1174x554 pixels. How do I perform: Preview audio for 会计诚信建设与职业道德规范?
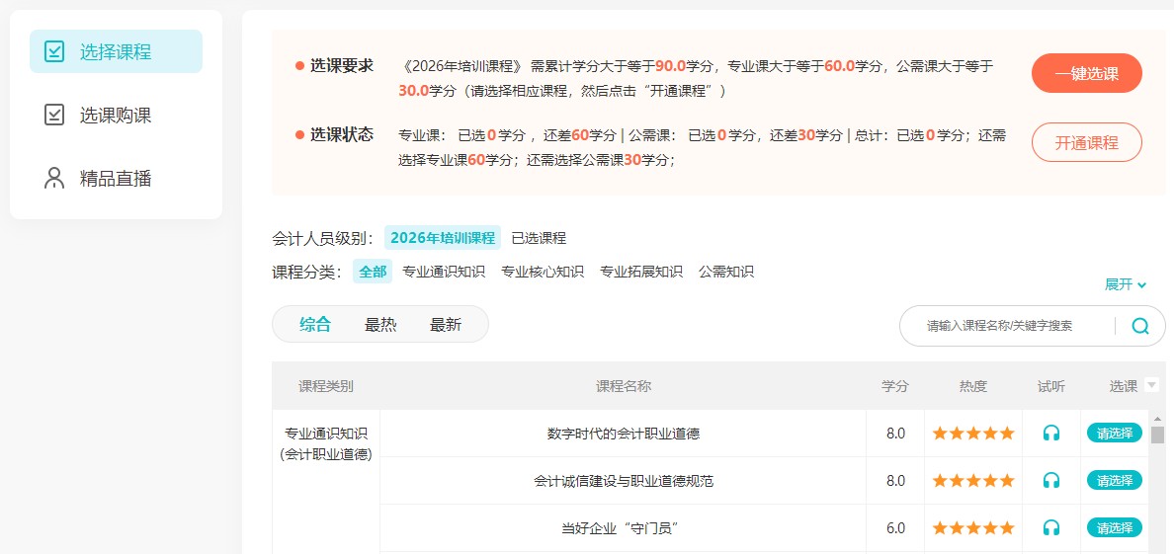[1051, 480]
